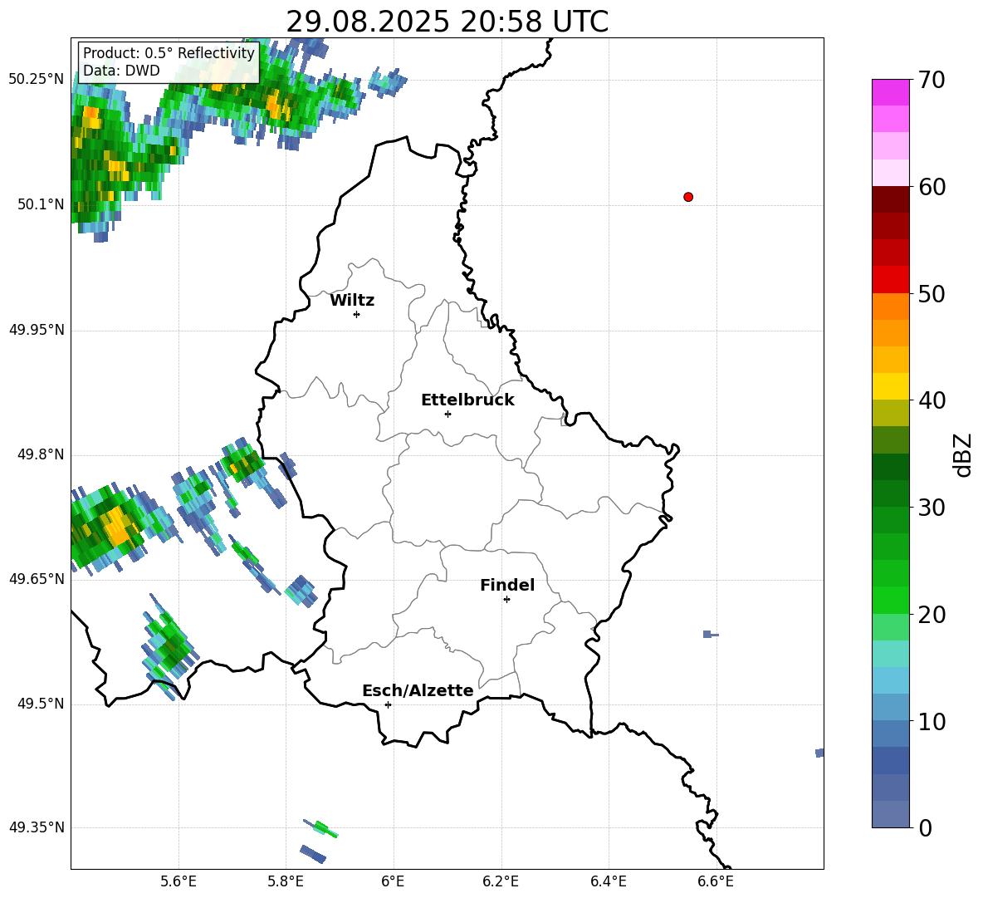
Task: Click the 6°E longitude label
Action: [393, 881]
